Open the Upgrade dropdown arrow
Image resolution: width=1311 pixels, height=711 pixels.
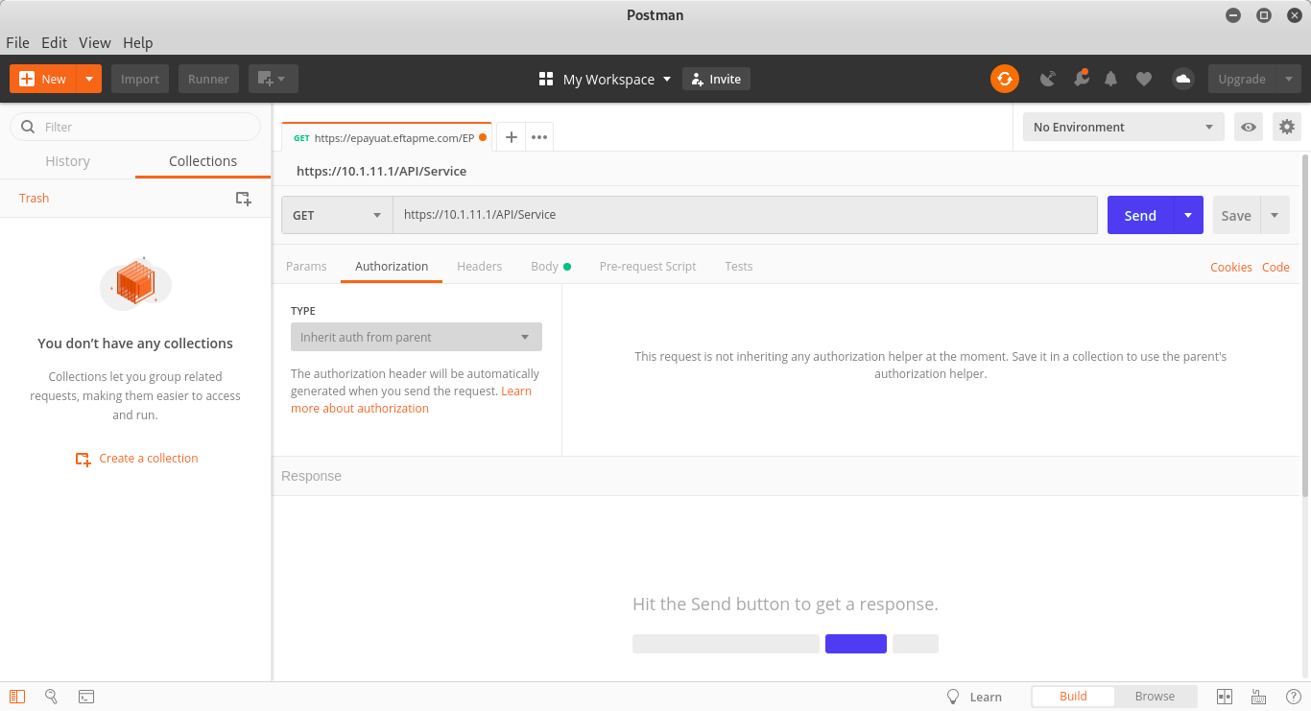(1289, 79)
